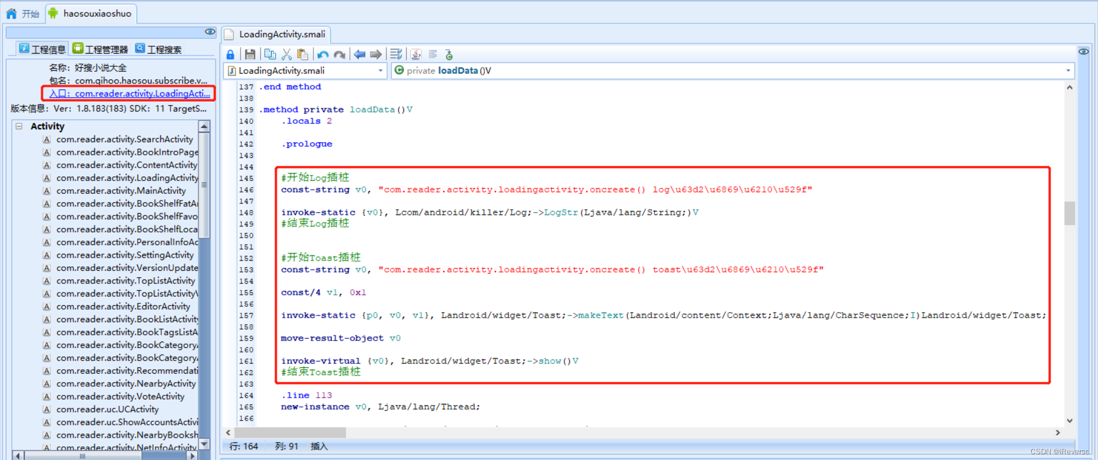Click the 'move-result-object v0' code line
The width and height of the screenshot is (1098, 460).
[x=341, y=338]
